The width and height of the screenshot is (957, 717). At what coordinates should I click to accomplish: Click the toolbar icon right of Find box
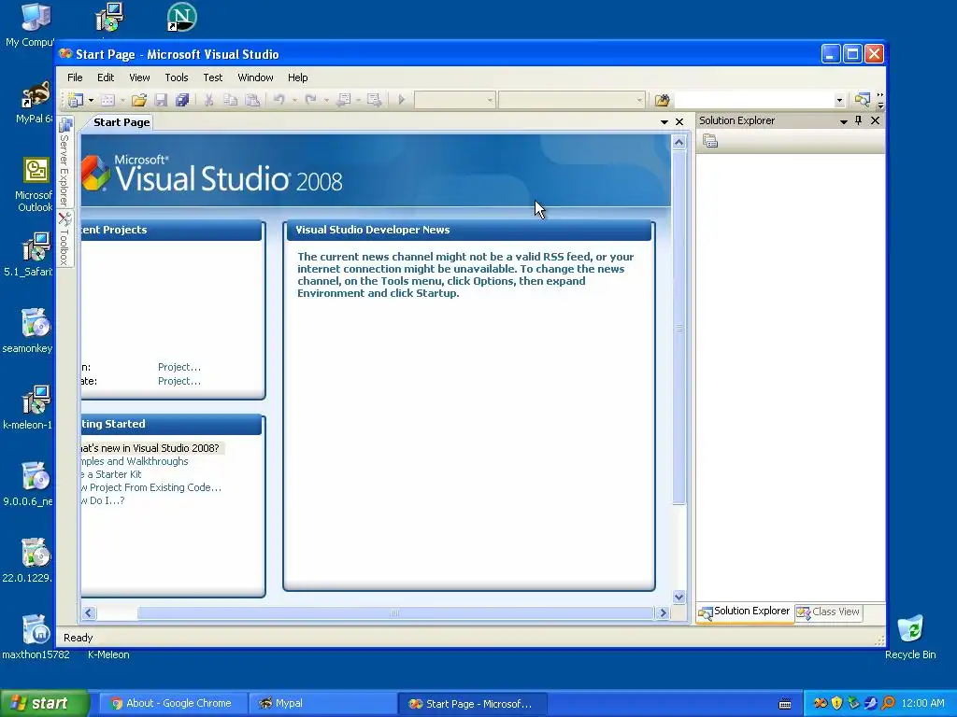point(862,99)
